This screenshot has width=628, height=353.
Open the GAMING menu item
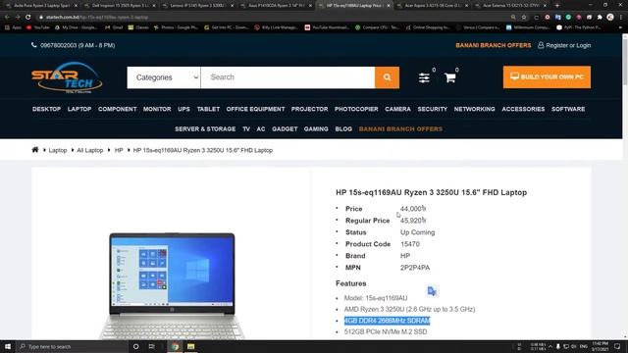pos(316,128)
